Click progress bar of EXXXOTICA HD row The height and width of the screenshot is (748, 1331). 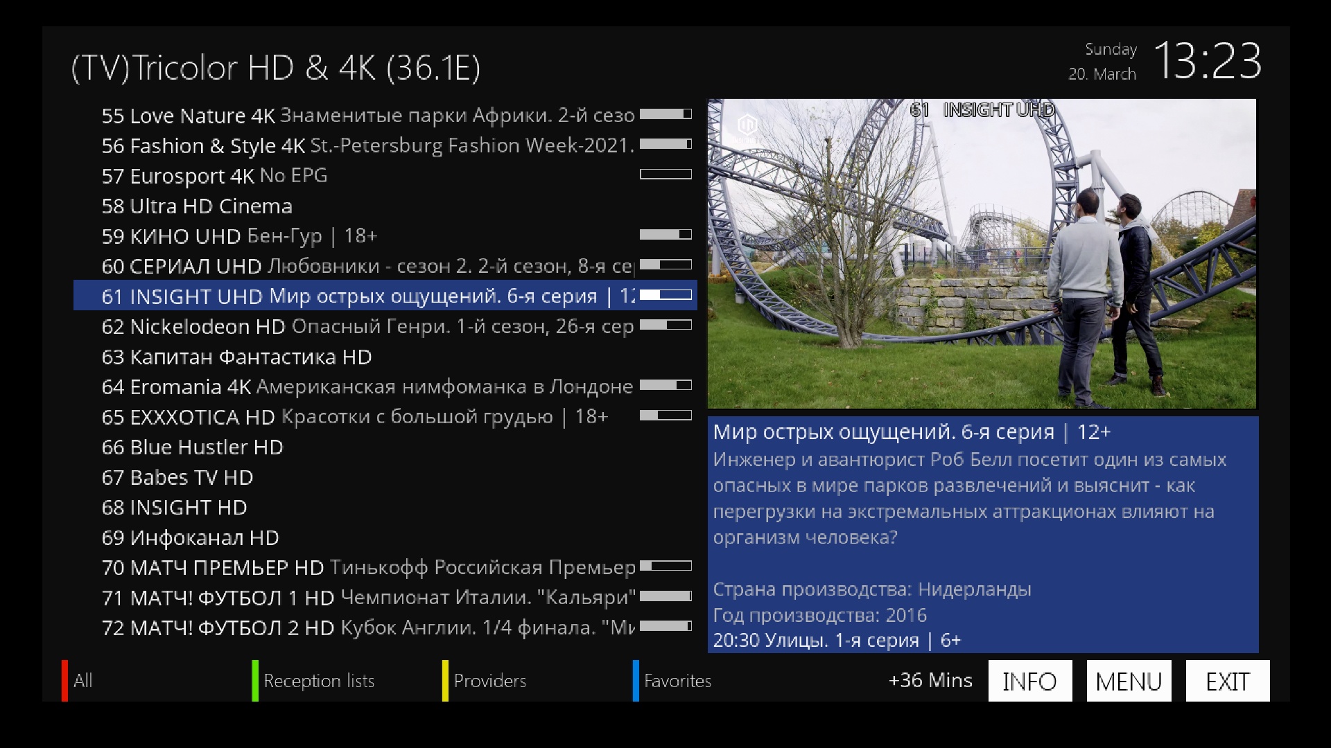[x=665, y=416]
